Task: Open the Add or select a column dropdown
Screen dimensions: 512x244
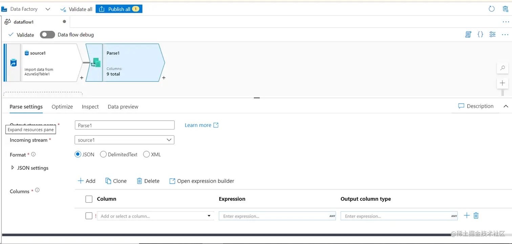Action: tap(156, 216)
